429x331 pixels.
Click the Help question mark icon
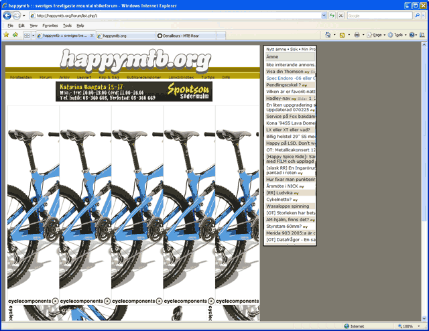[412, 35]
